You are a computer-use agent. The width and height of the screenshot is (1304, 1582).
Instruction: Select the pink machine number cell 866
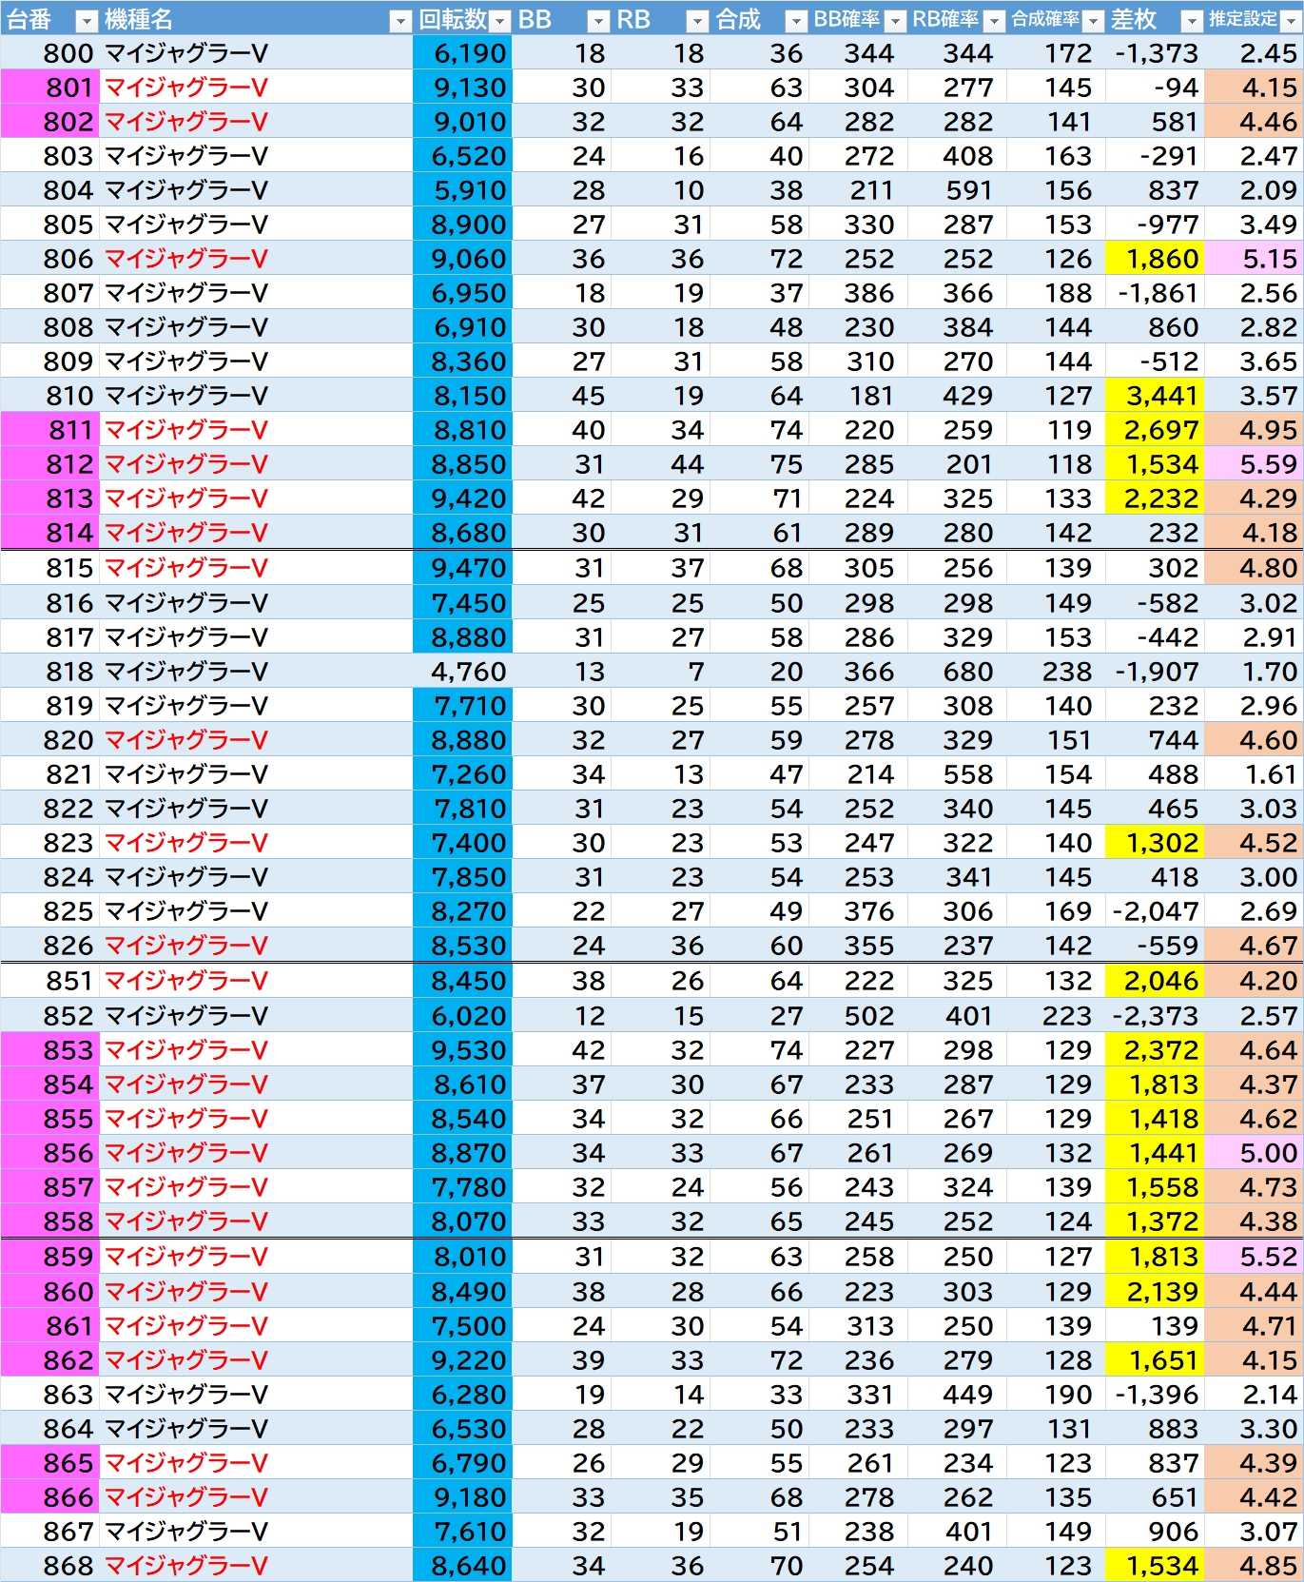click(x=49, y=1497)
